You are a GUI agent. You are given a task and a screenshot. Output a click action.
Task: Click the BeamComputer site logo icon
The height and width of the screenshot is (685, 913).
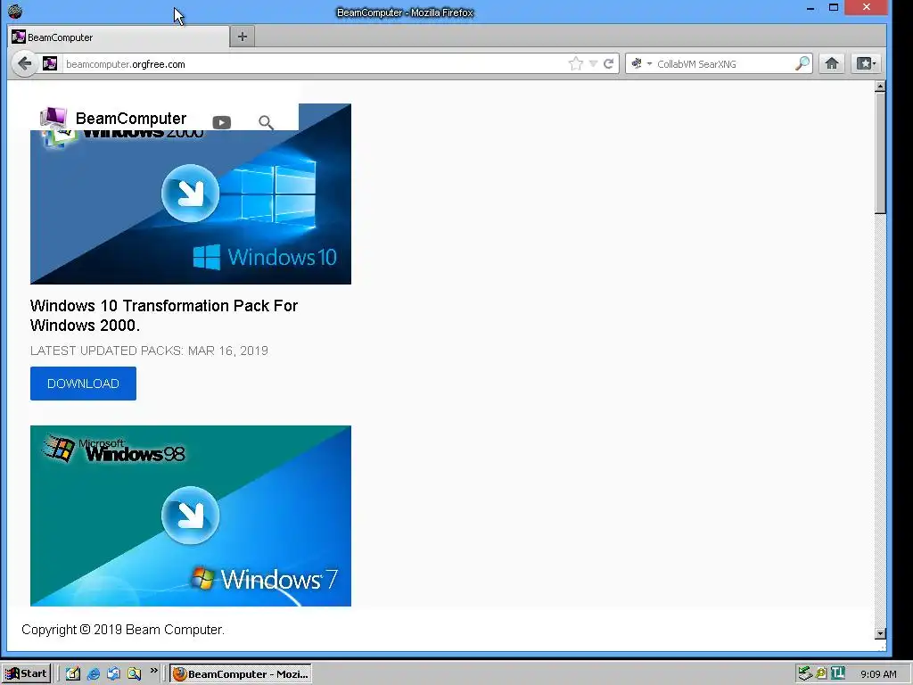53,119
